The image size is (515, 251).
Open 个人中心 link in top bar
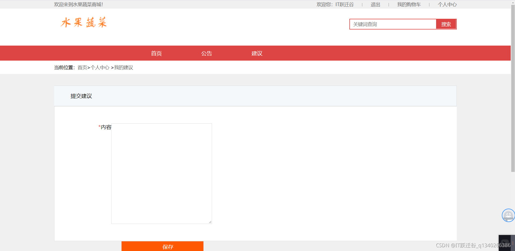point(447,5)
